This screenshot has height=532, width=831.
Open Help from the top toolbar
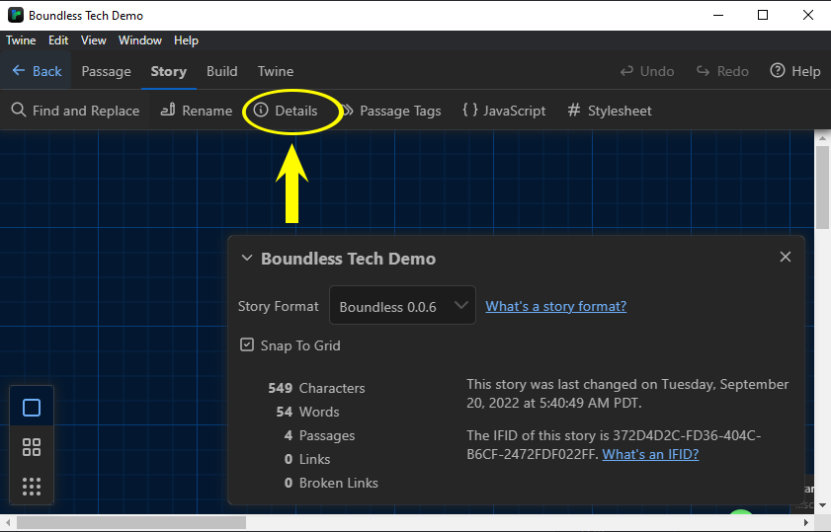tap(795, 71)
